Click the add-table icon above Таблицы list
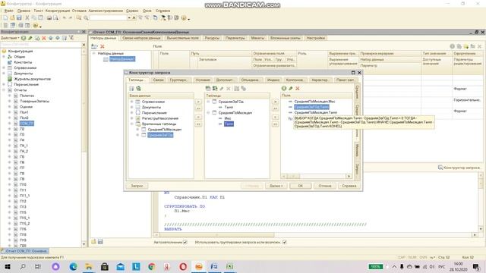 (208, 89)
